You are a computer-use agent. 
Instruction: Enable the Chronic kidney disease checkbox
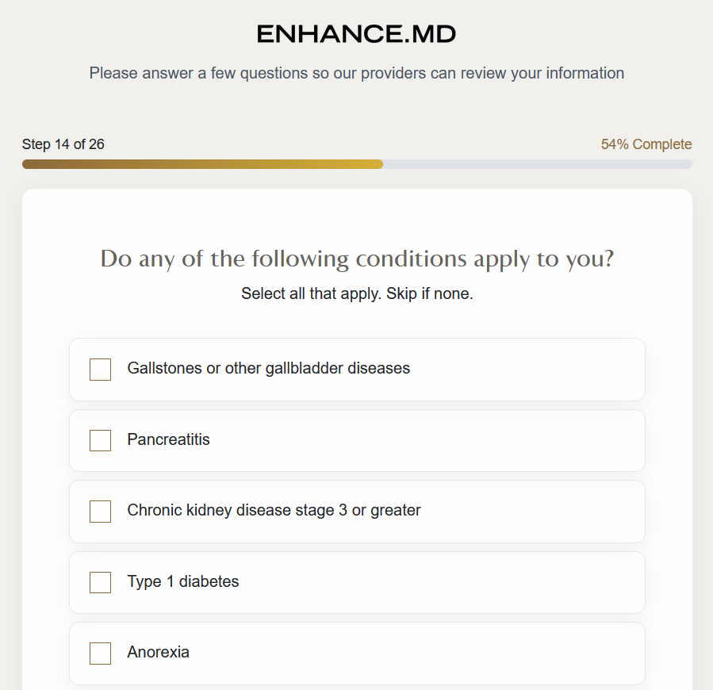[100, 512]
